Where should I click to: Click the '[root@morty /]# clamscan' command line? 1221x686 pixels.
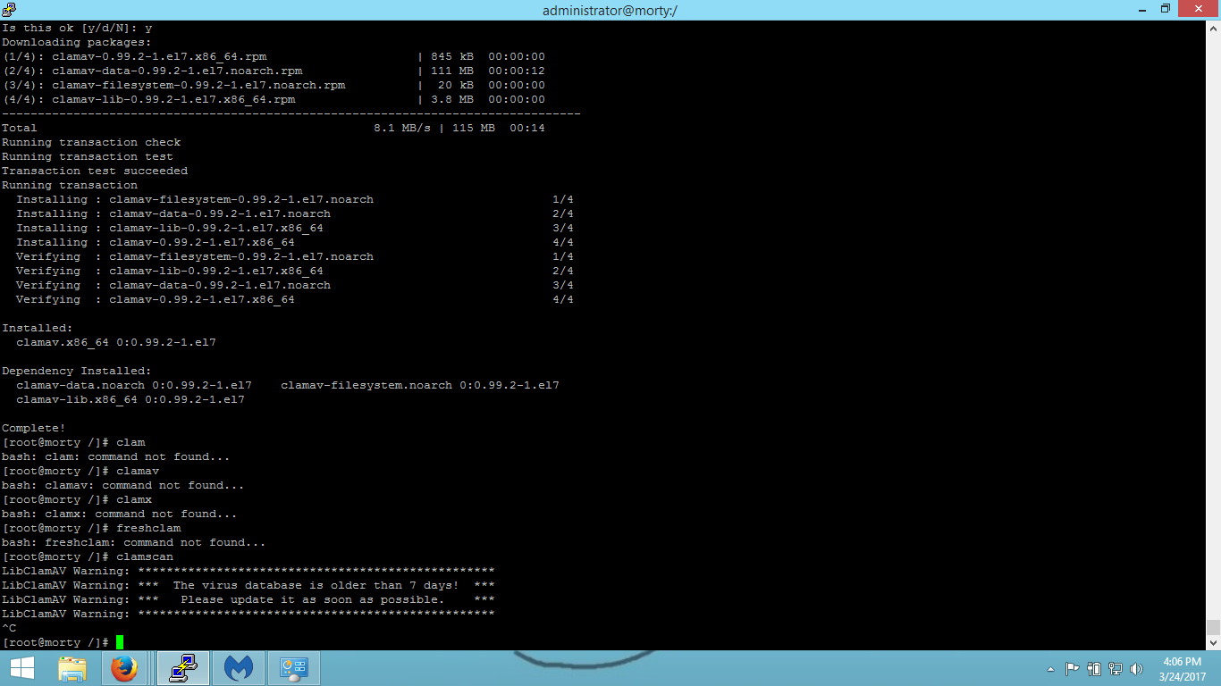pyautogui.click(x=88, y=556)
